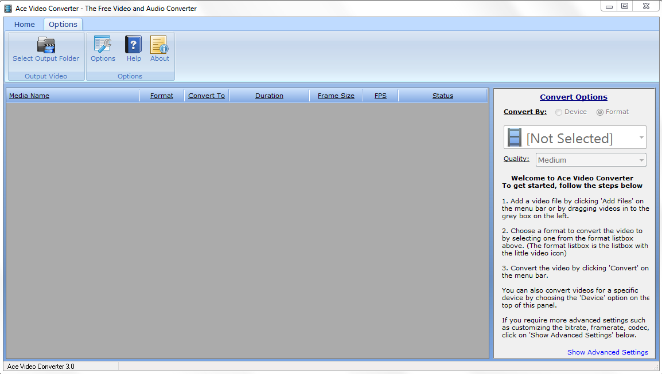Click the Quality label
Image resolution: width=662 pixels, height=374 pixels.
pos(516,159)
